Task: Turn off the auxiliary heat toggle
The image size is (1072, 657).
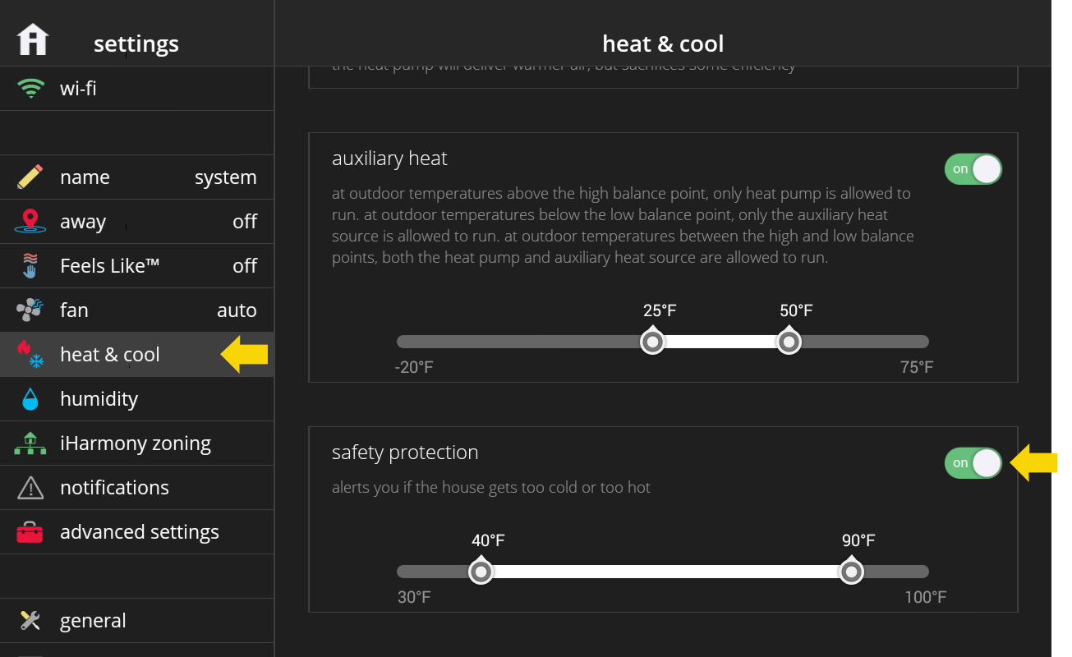Action: click(x=973, y=169)
